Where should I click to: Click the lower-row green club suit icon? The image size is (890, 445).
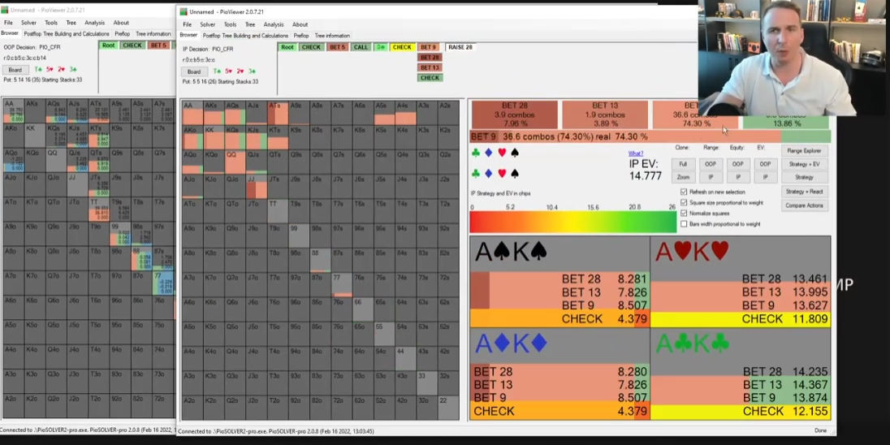tap(476, 173)
